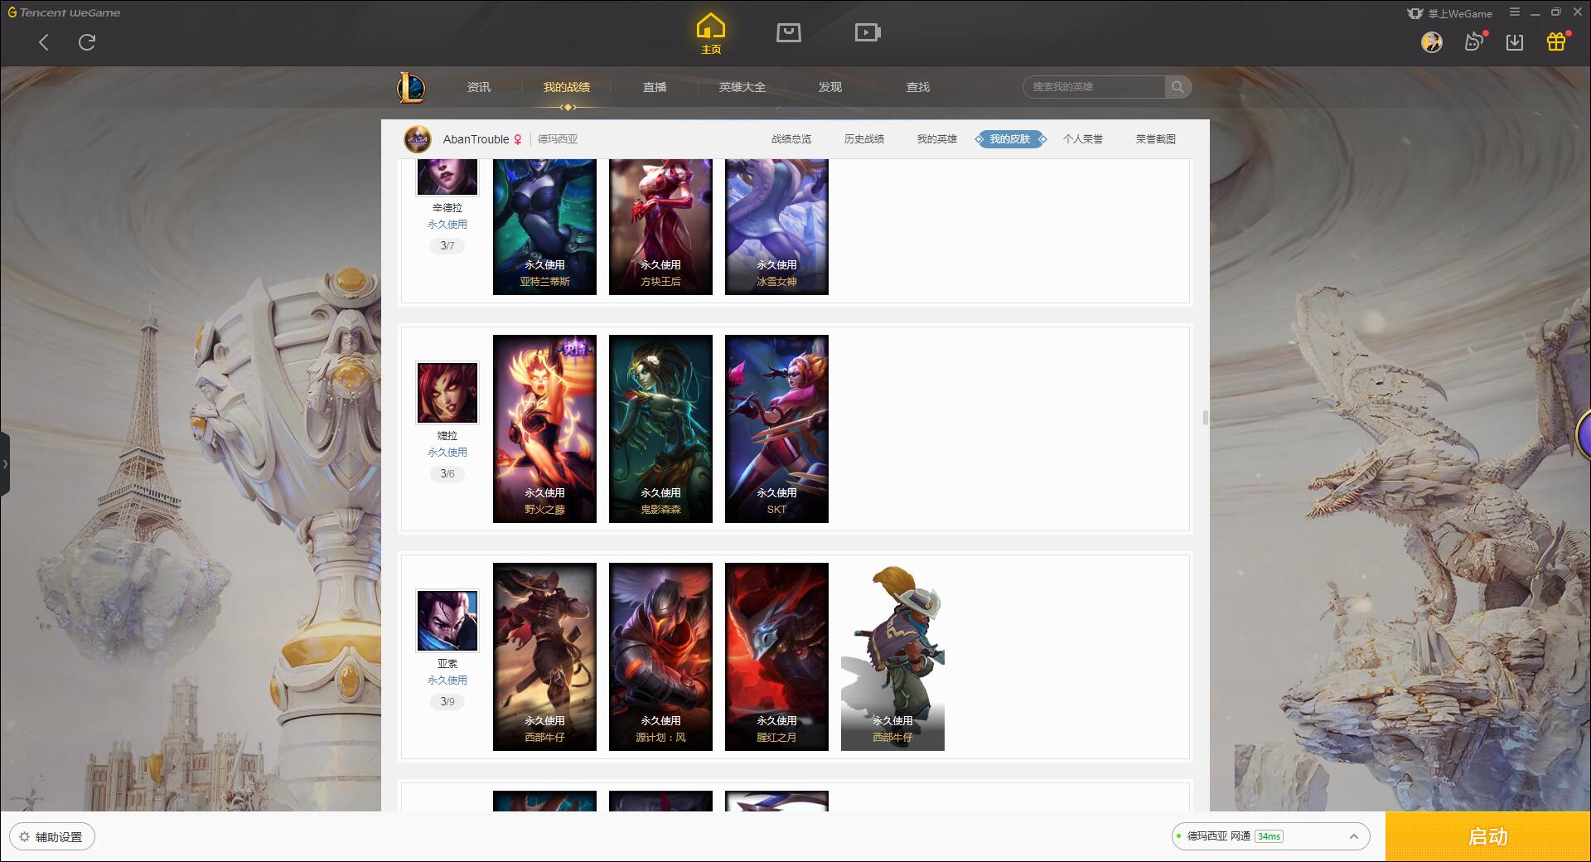
Task: Open the 方块王后 skin card
Action: tap(660, 227)
